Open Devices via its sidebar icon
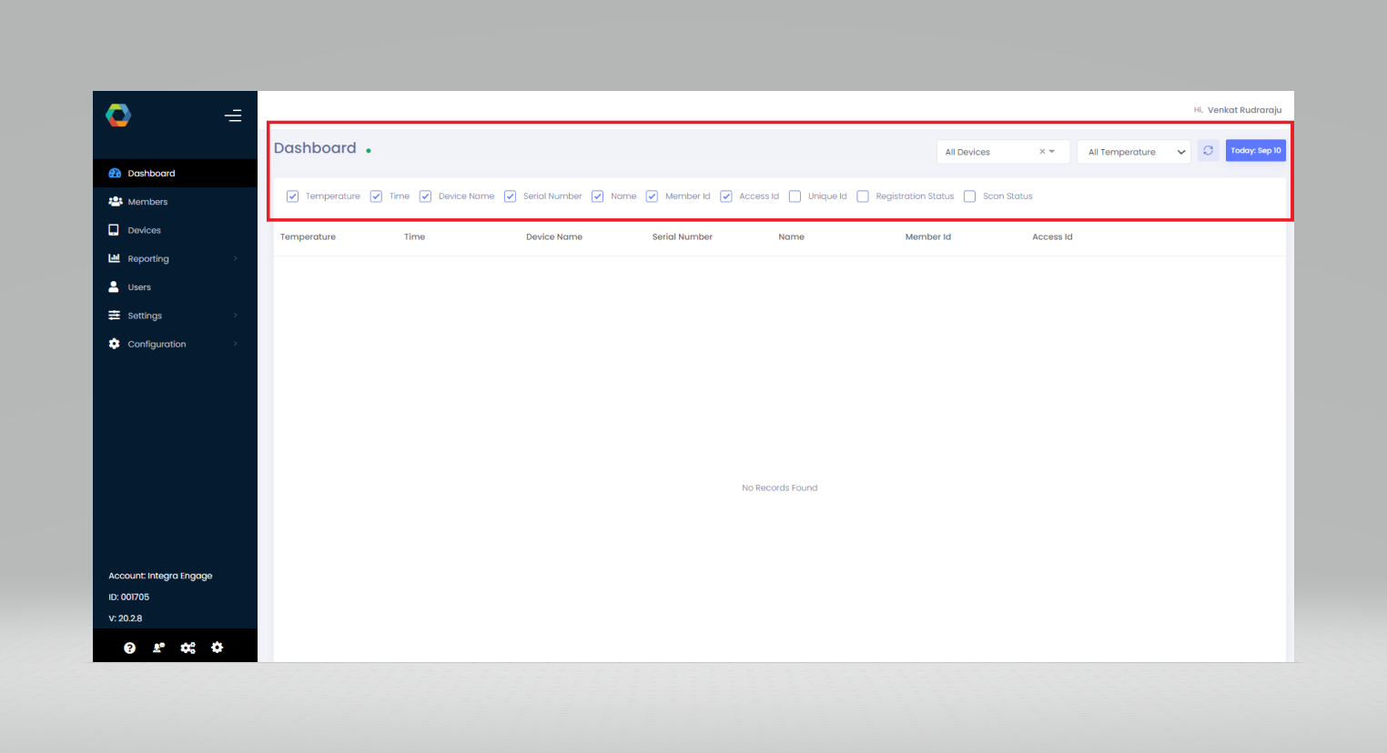1387x753 pixels. [x=113, y=229]
